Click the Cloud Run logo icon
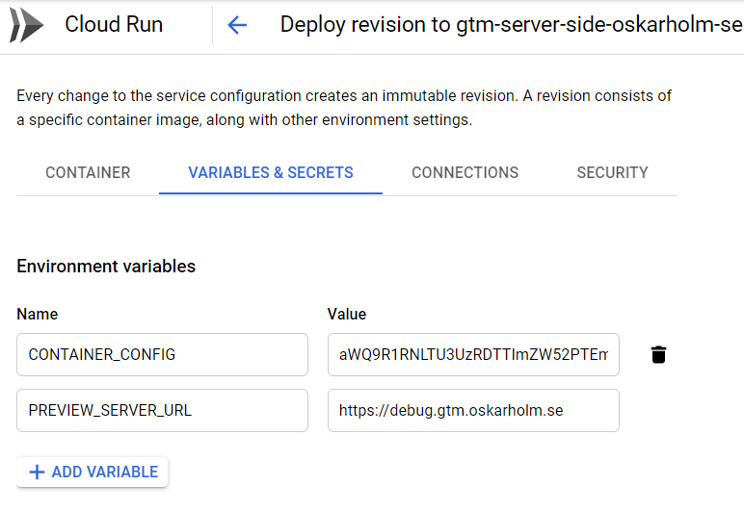Screen dimensions: 744x511 (x=27, y=25)
